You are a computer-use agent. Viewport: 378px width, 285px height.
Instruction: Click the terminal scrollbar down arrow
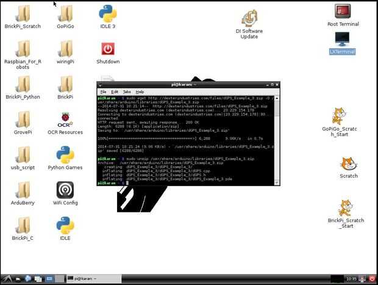277,183
